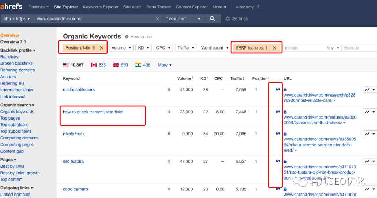Open the Volume filter dropdown
This screenshot has height=198, width=377.
(x=121, y=48)
